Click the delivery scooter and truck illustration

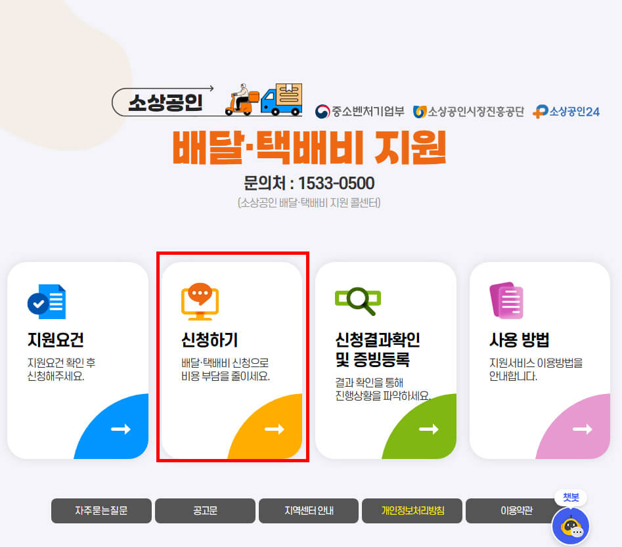pyautogui.click(x=263, y=100)
